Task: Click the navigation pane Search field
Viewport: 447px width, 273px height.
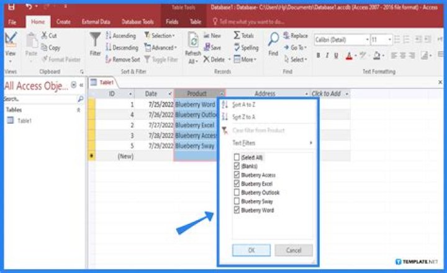Action: click(40, 99)
